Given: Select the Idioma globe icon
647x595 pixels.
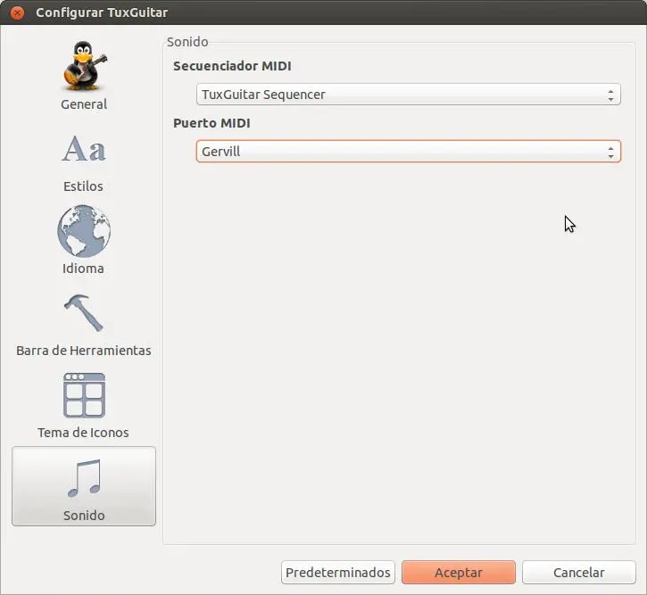Looking at the screenshot, I should coord(84,231).
